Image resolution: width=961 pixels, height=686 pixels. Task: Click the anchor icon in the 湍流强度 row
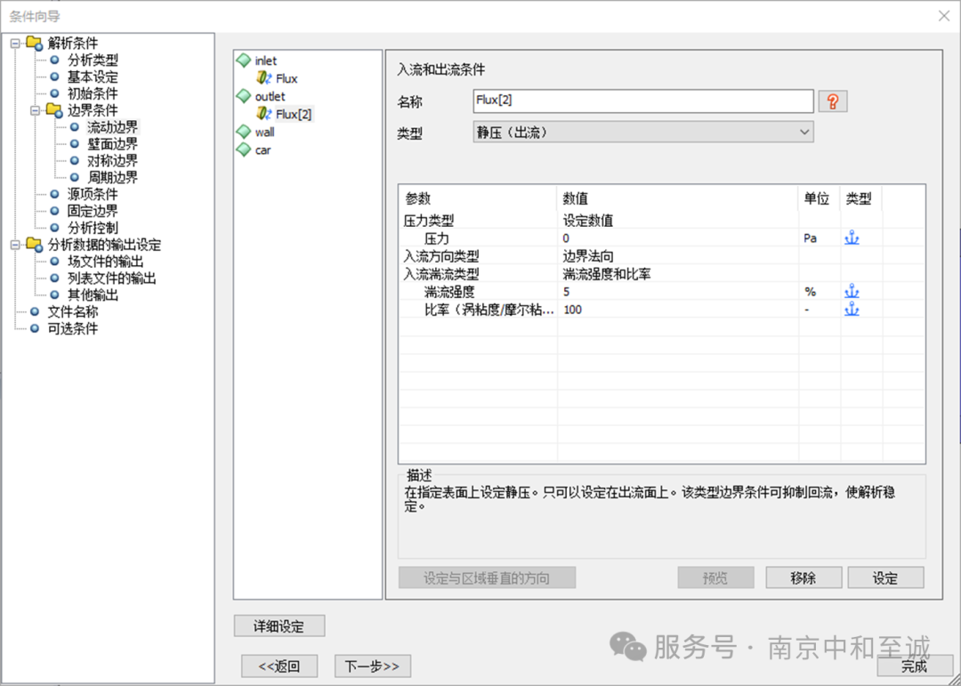tap(852, 292)
